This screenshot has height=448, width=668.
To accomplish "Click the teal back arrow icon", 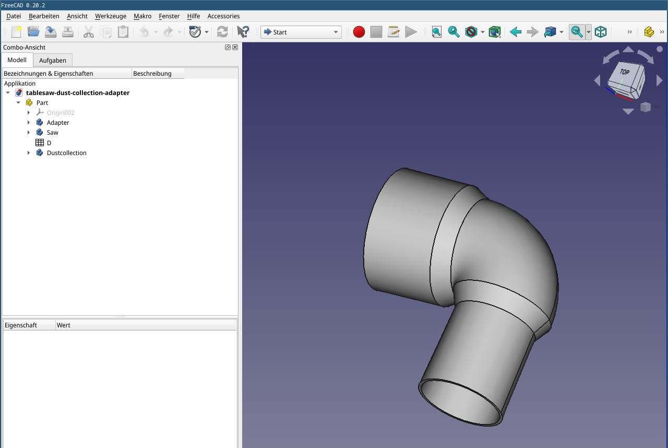I will click(516, 32).
